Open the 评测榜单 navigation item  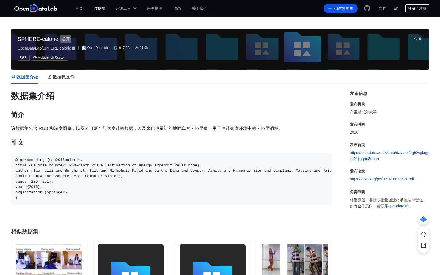point(155,8)
